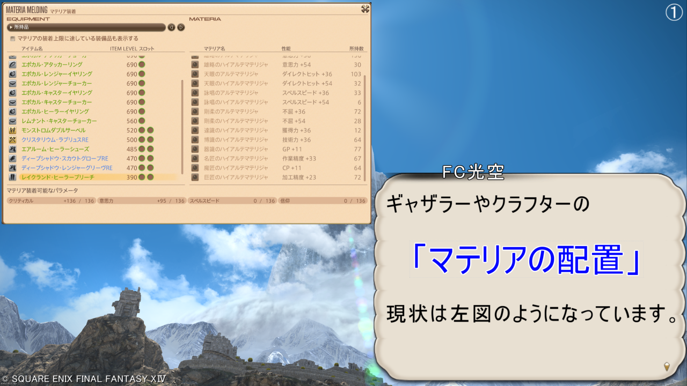Close the Materia Melding window
This screenshot has width=687, height=386.
365,9
